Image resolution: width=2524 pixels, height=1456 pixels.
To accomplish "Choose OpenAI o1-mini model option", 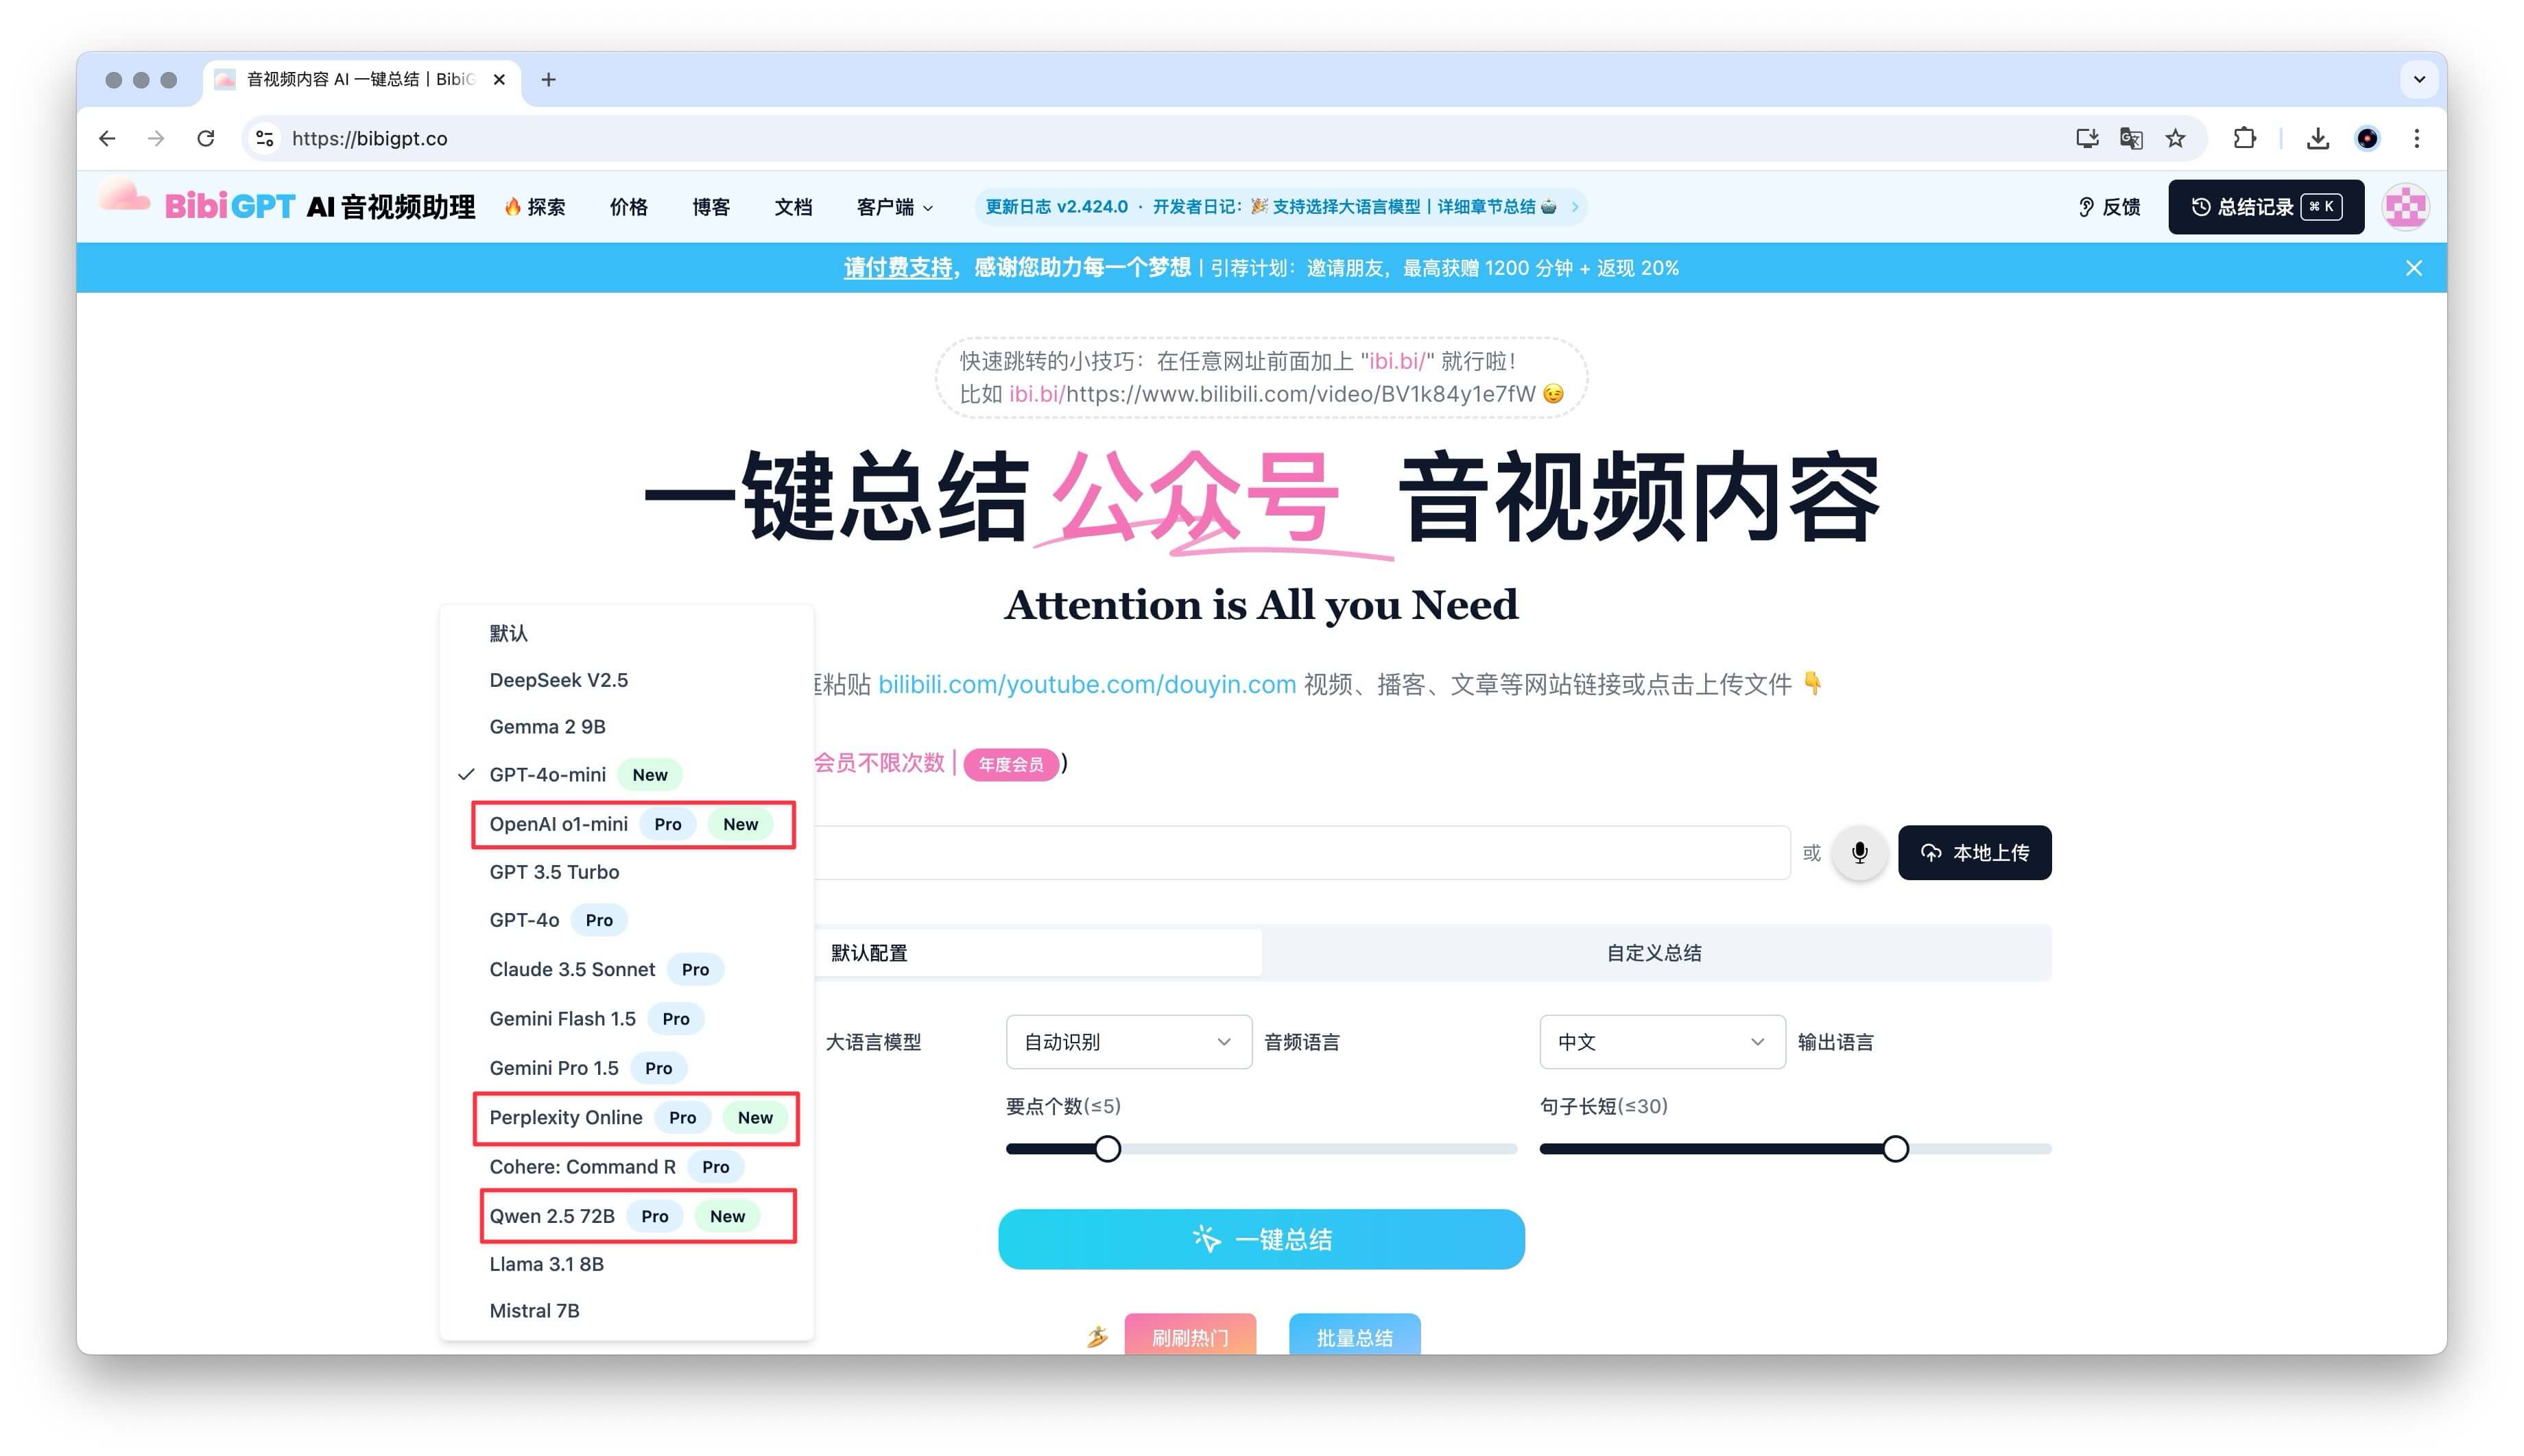I will (558, 825).
